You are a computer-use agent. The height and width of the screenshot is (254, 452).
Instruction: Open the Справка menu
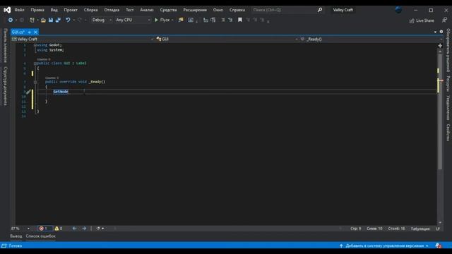pos(237,10)
